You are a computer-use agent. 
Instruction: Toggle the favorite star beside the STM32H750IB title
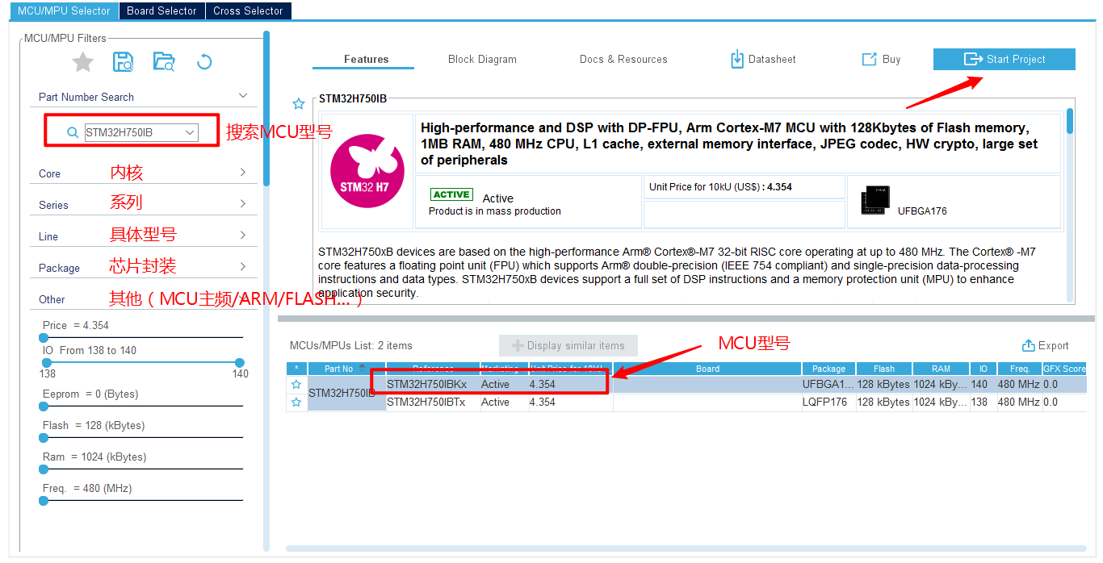[299, 104]
